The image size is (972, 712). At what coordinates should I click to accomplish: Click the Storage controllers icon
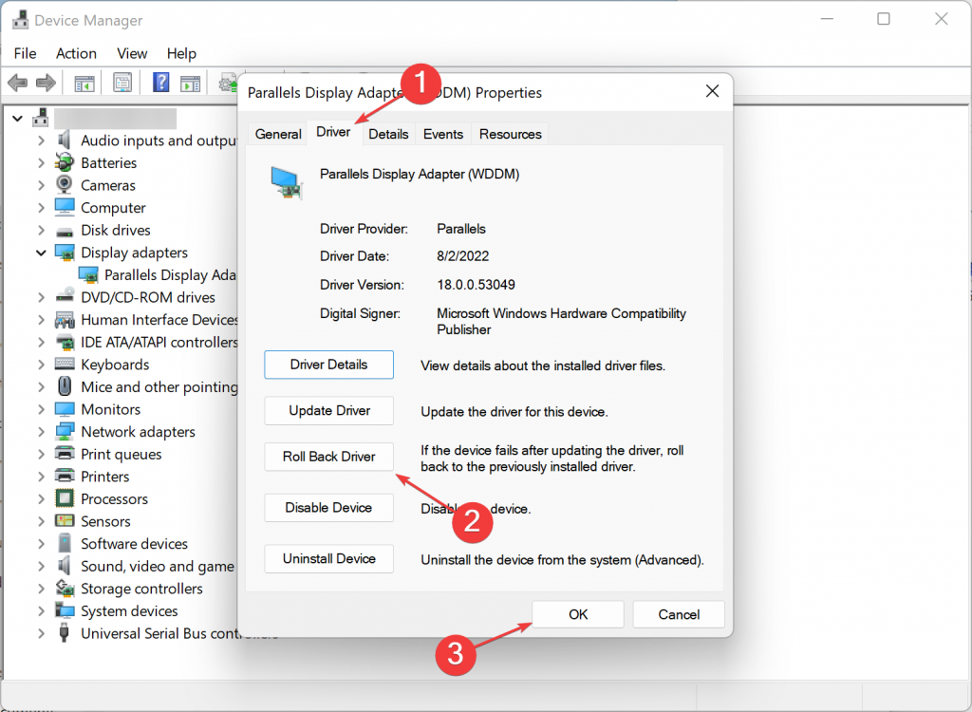point(65,588)
